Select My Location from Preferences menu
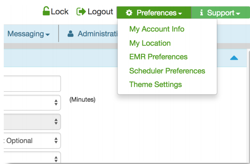The width and height of the screenshot is (250, 164). (x=150, y=43)
